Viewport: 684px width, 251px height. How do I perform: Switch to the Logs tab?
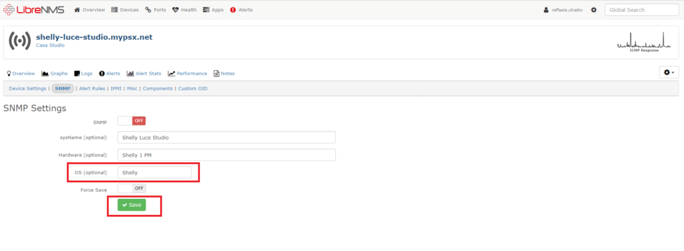pos(83,73)
